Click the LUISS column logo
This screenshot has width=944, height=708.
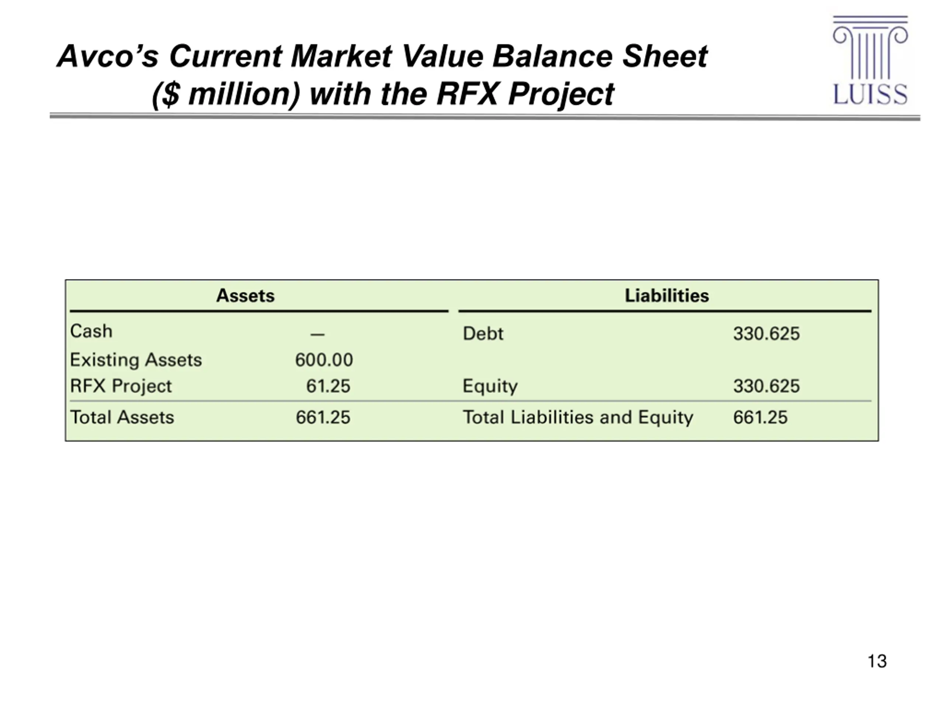coord(870,60)
